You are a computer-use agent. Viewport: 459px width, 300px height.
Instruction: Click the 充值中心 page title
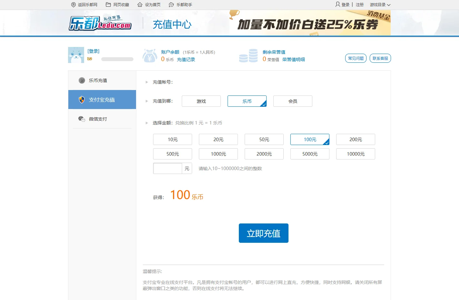[x=172, y=24]
